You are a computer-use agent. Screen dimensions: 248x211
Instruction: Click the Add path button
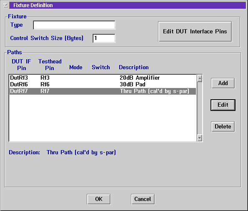tap(223, 83)
